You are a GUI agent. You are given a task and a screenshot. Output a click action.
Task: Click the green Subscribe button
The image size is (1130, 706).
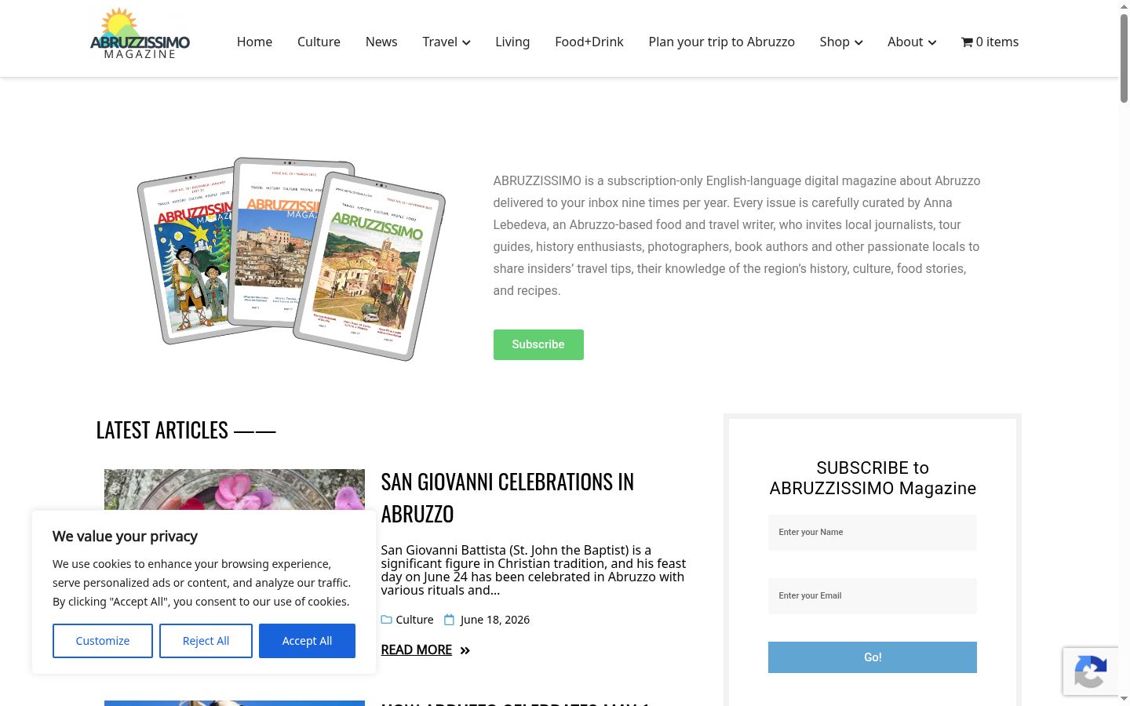click(538, 344)
